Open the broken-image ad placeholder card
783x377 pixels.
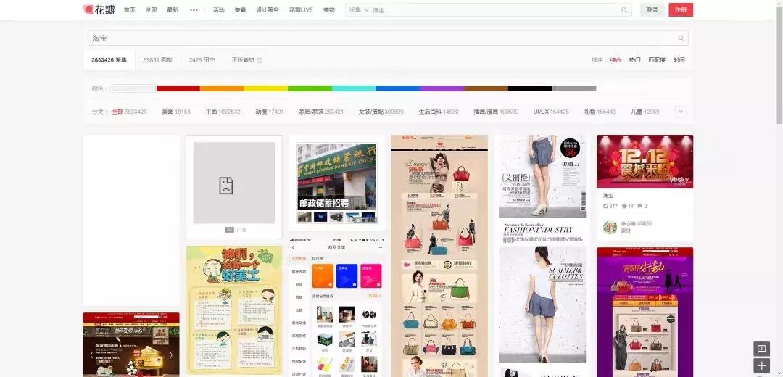tap(233, 187)
